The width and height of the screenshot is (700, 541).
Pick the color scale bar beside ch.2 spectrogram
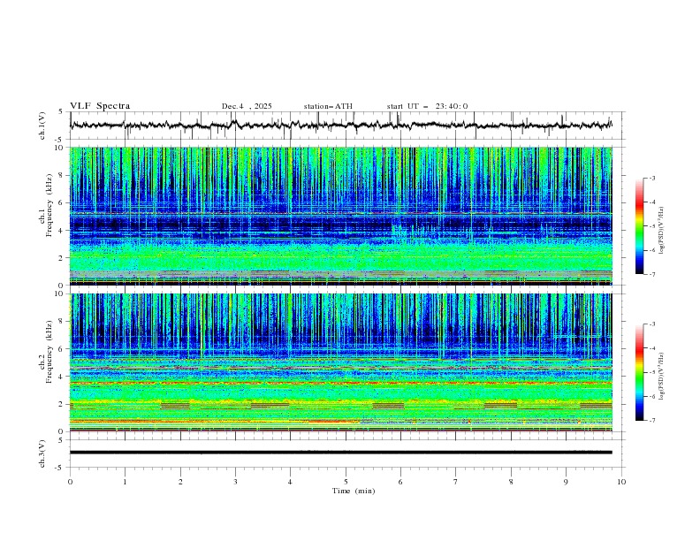click(x=639, y=372)
